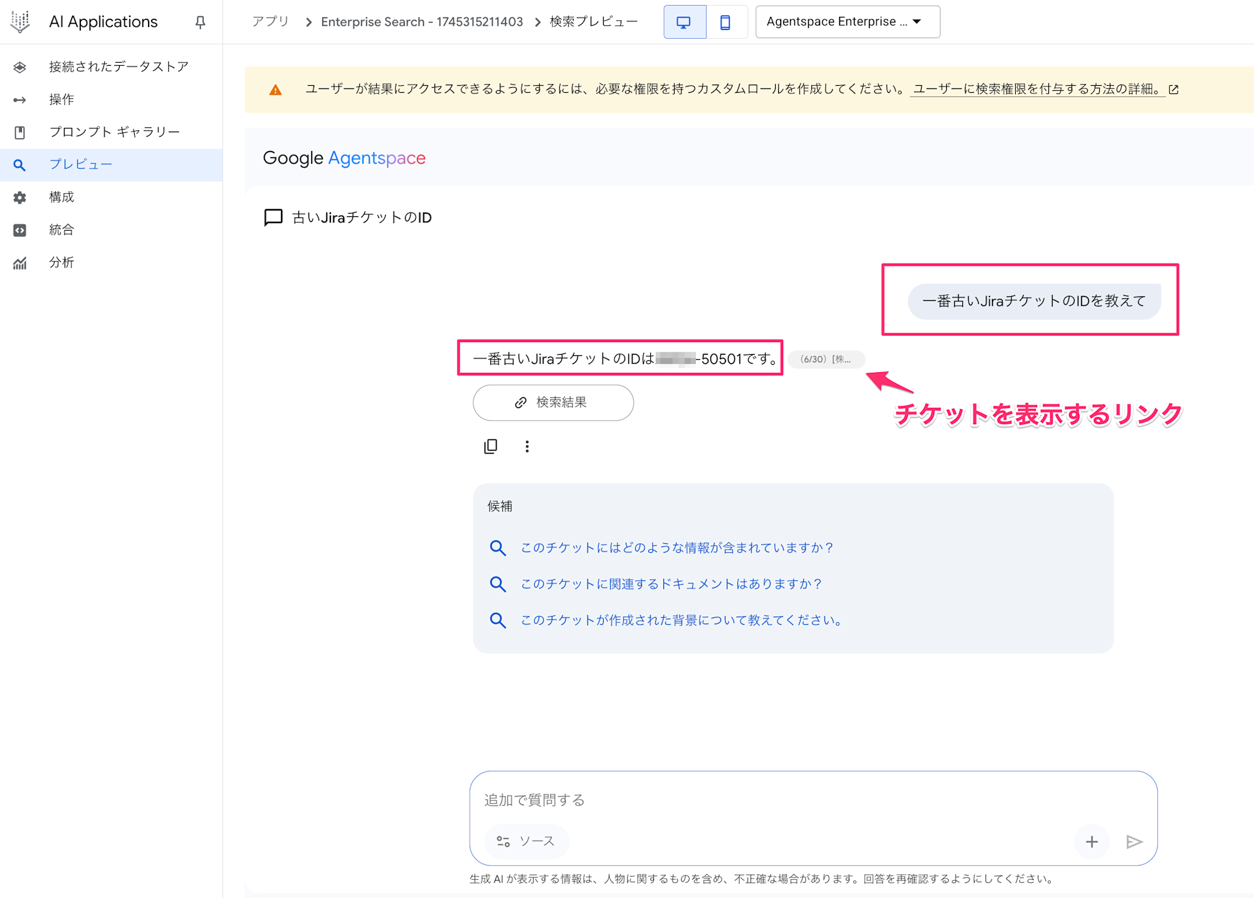The width and height of the screenshot is (1254, 898).
Task: Open 操作 in the sidebar
Action: [111, 99]
